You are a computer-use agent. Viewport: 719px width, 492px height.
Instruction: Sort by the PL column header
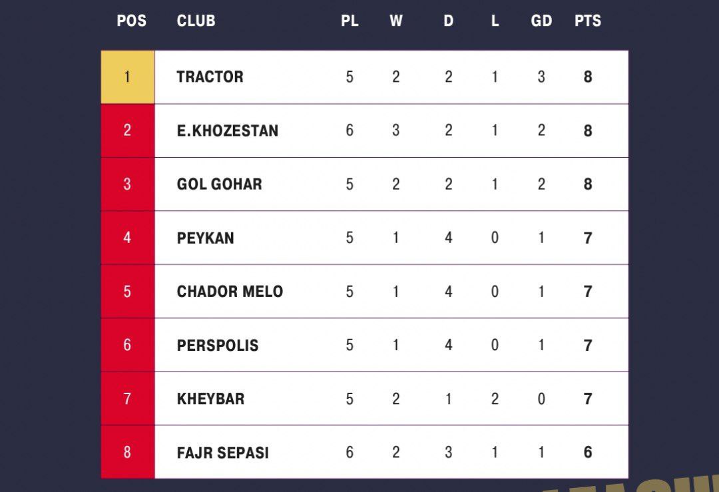(350, 21)
